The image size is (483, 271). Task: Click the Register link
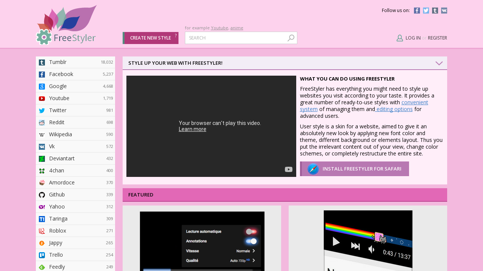click(x=437, y=38)
